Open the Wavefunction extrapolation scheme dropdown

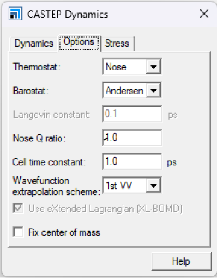click(153, 186)
